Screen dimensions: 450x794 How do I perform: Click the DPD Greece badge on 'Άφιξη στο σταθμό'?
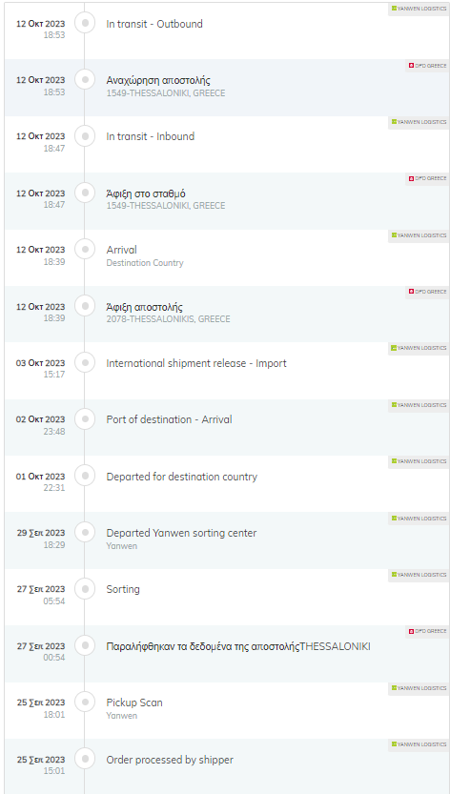tap(427, 179)
